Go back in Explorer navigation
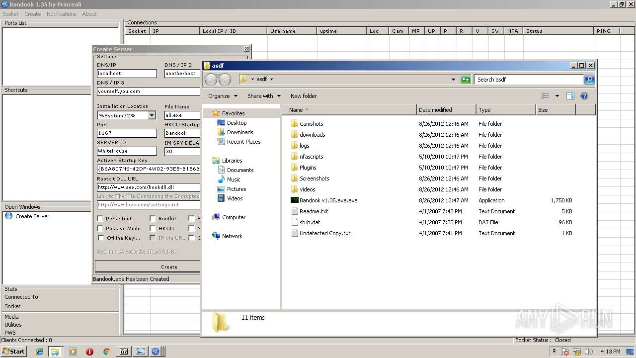 click(211, 80)
